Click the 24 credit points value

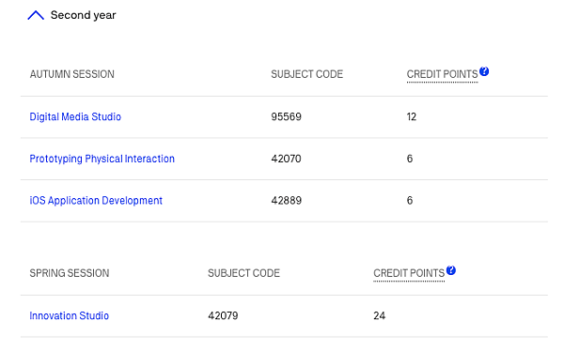pyautogui.click(x=380, y=315)
